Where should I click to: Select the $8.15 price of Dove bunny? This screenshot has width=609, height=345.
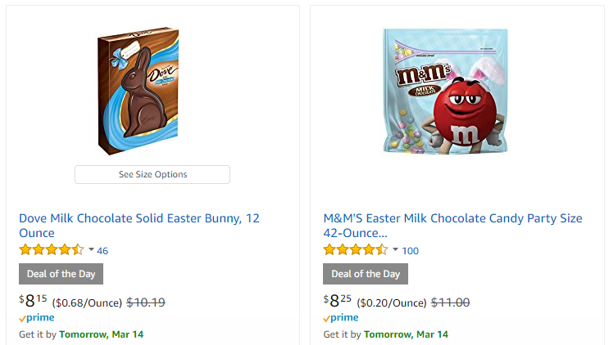[x=33, y=301]
